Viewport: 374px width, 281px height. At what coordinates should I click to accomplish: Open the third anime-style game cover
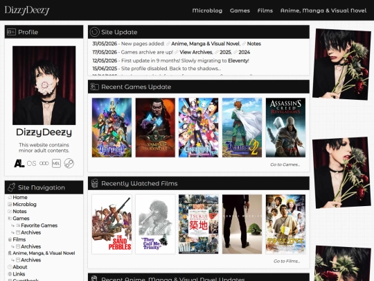tap(199, 128)
